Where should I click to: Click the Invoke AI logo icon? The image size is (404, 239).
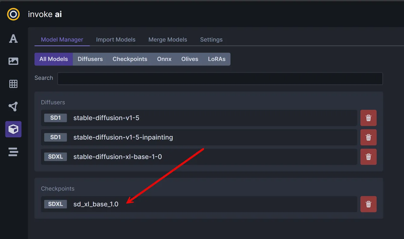point(13,14)
